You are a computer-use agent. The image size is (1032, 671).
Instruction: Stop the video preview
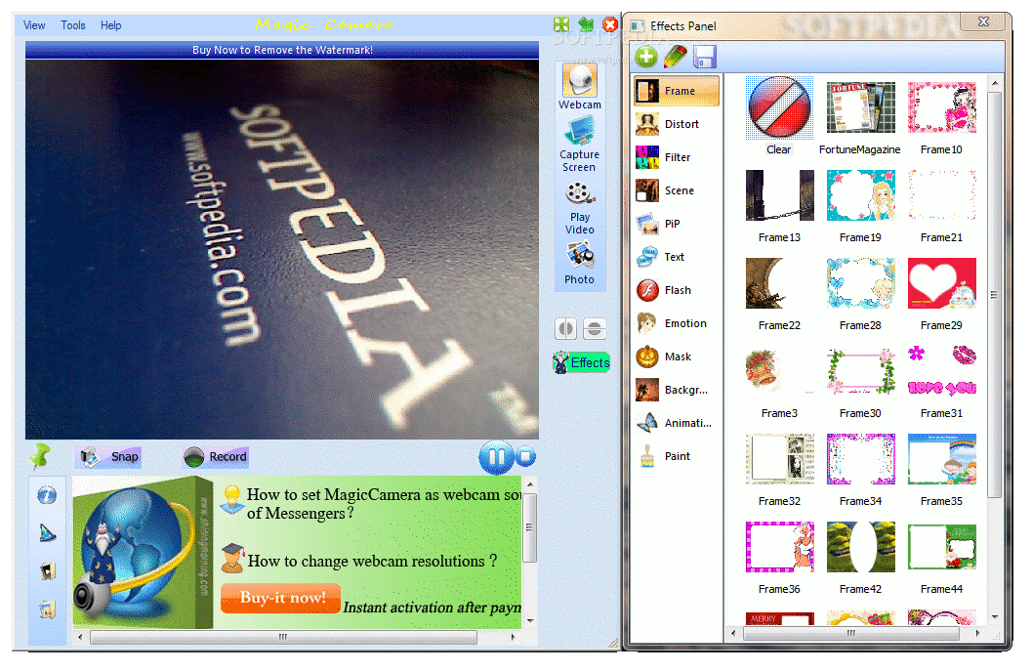coord(525,456)
